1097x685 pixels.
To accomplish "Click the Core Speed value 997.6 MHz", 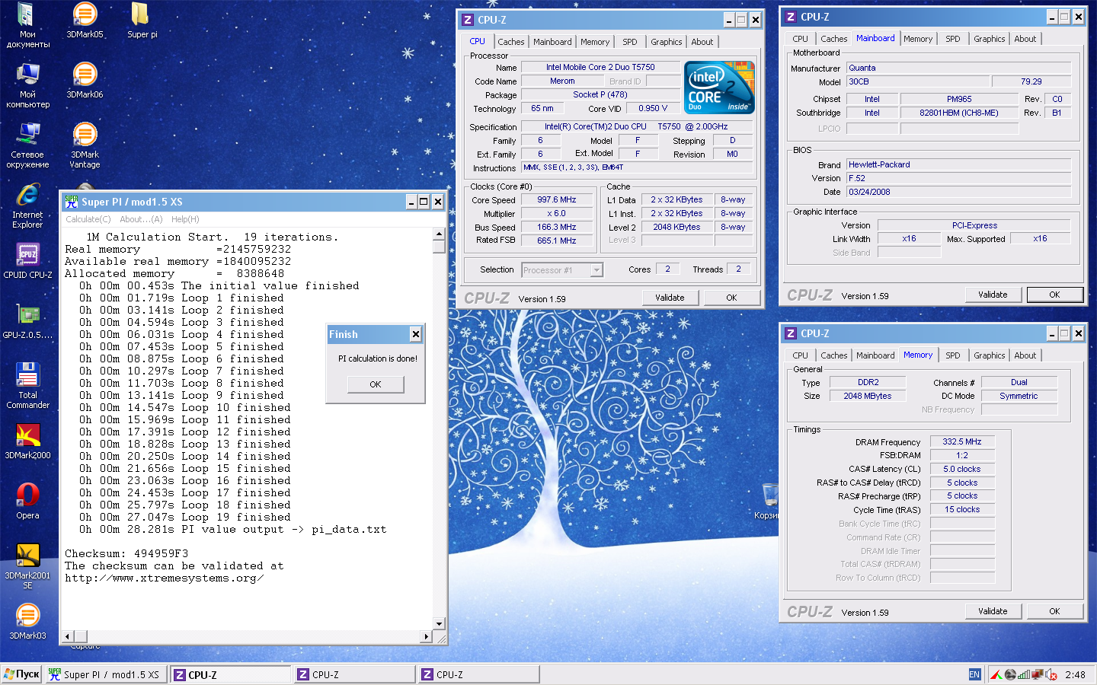I will click(x=557, y=200).
